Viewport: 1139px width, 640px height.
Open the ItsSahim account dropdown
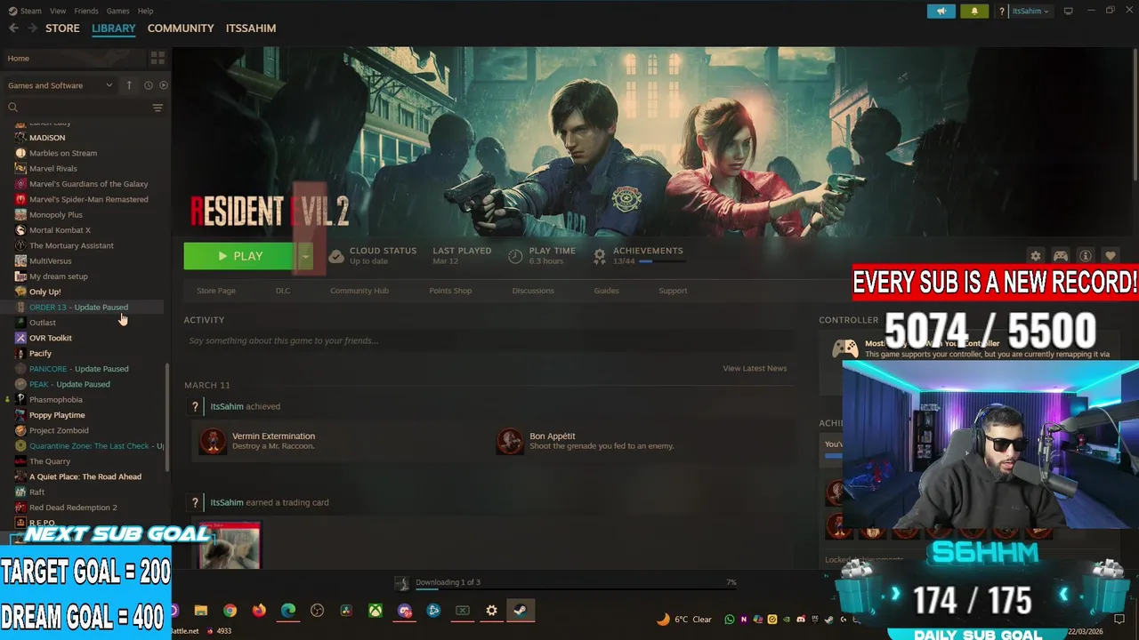[x=1030, y=11]
